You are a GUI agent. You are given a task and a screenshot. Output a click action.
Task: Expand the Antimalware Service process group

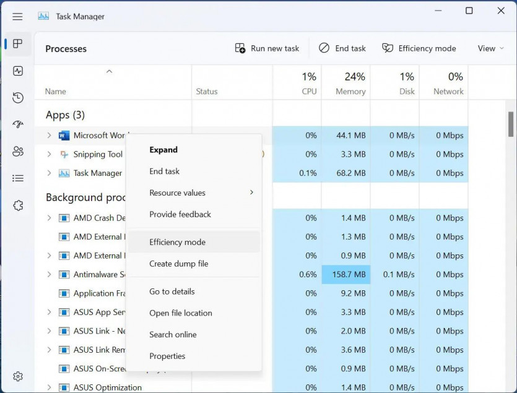(x=50, y=274)
